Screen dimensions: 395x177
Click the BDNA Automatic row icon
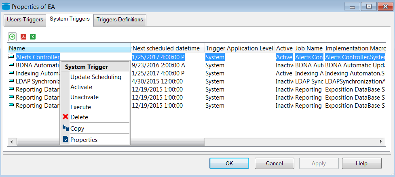(11, 65)
